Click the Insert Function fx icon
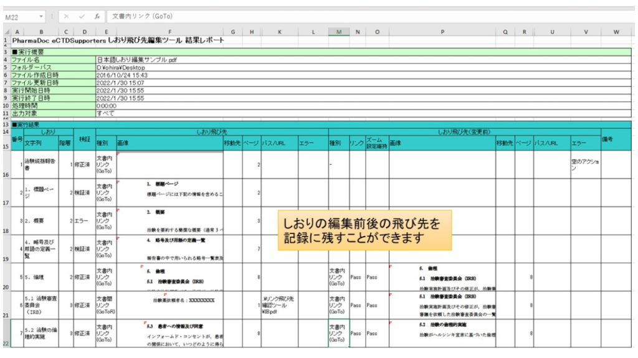The width and height of the screenshot is (638, 358). (x=97, y=17)
